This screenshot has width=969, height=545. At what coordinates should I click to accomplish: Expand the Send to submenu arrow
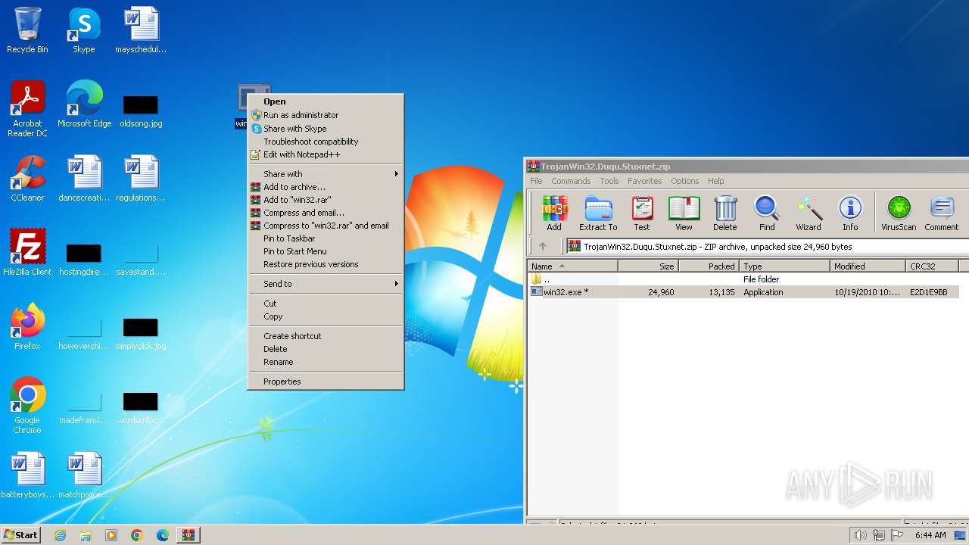click(396, 284)
